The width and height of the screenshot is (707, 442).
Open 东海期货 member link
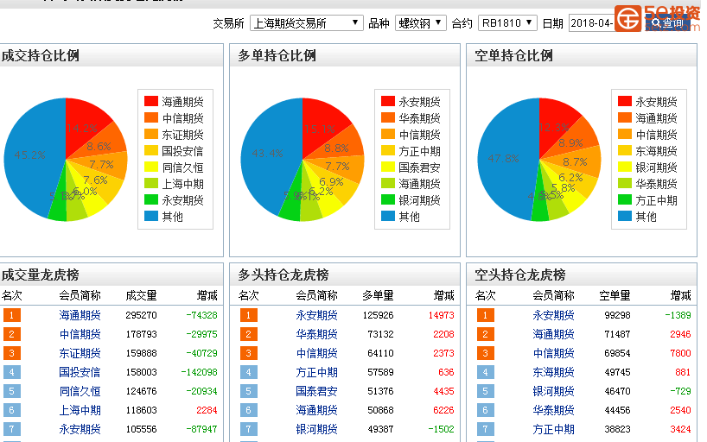tap(553, 372)
